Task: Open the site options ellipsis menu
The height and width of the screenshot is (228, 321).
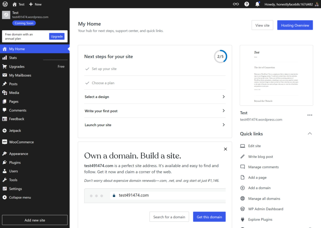Action: tap(310, 115)
